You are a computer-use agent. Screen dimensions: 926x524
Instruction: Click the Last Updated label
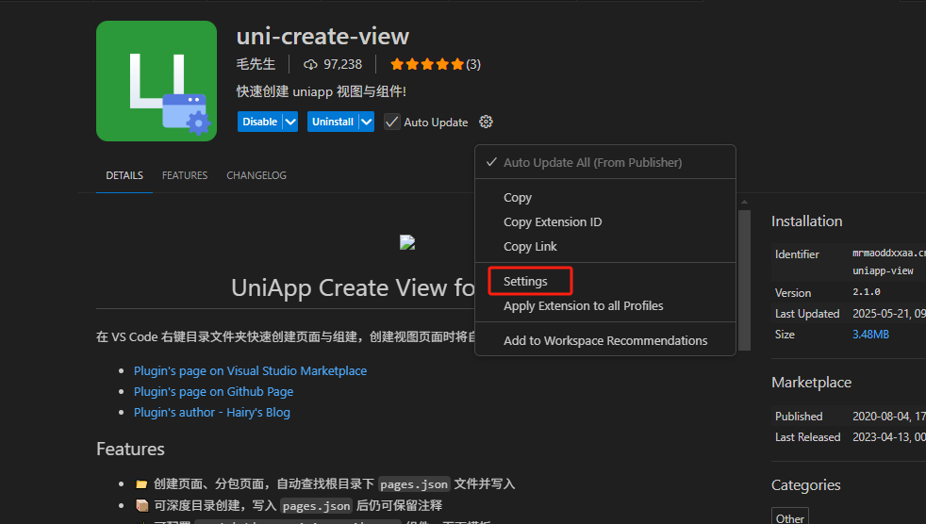point(807,313)
